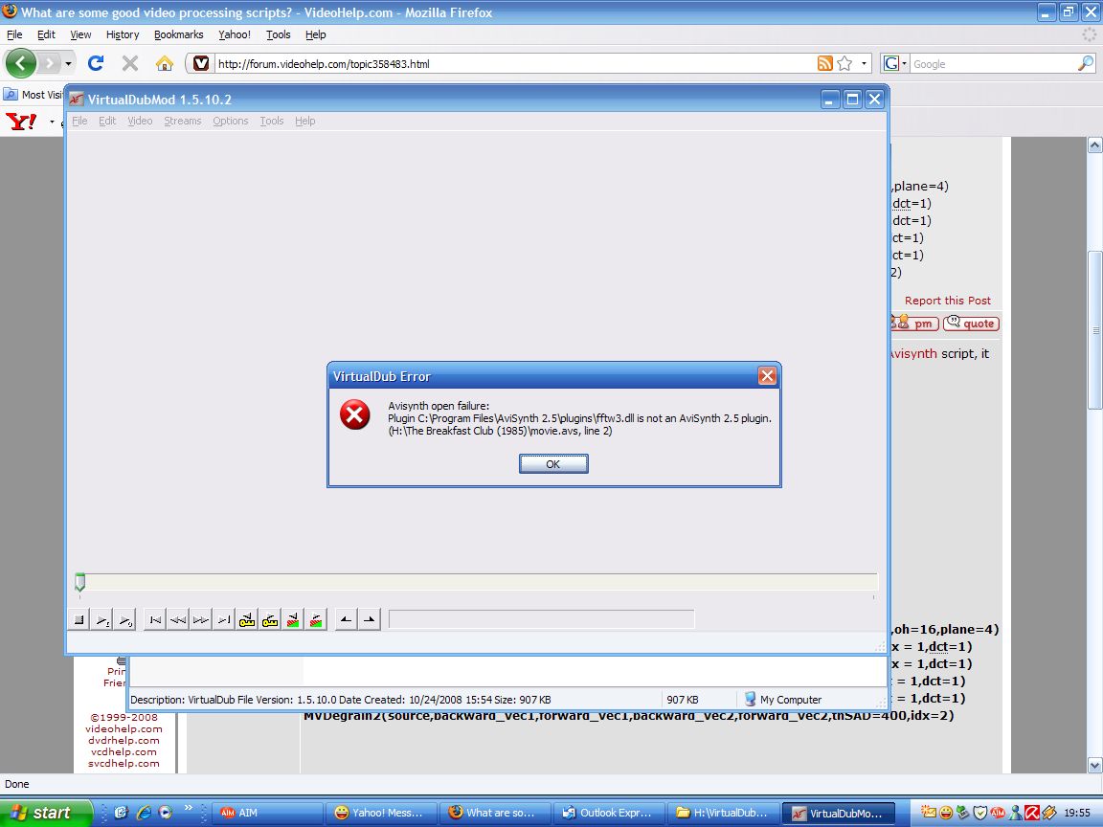The width and height of the screenshot is (1103, 827).
Task: Click the Input playback button in VirtualDubMod
Action: (102, 619)
